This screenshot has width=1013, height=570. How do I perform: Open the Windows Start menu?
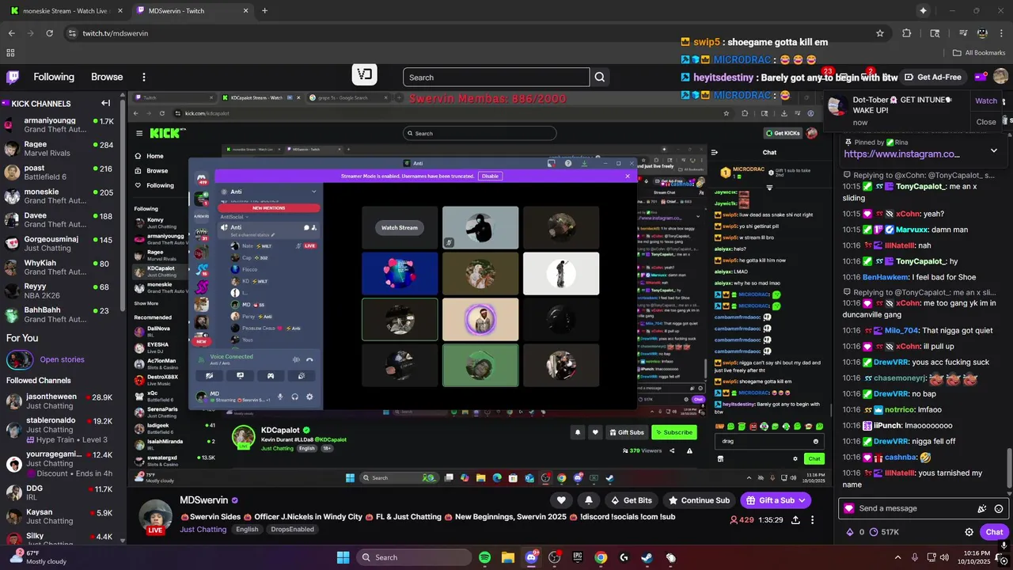(343, 557)
